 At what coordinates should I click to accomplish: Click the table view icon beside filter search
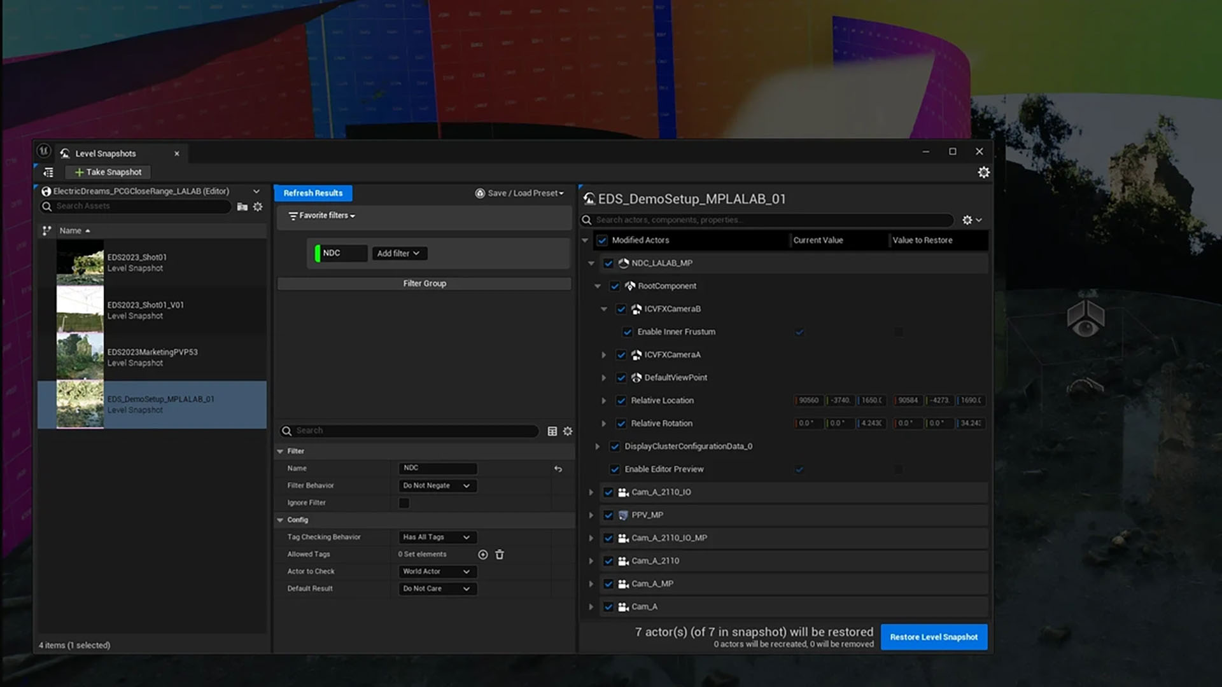click(552, 431)
